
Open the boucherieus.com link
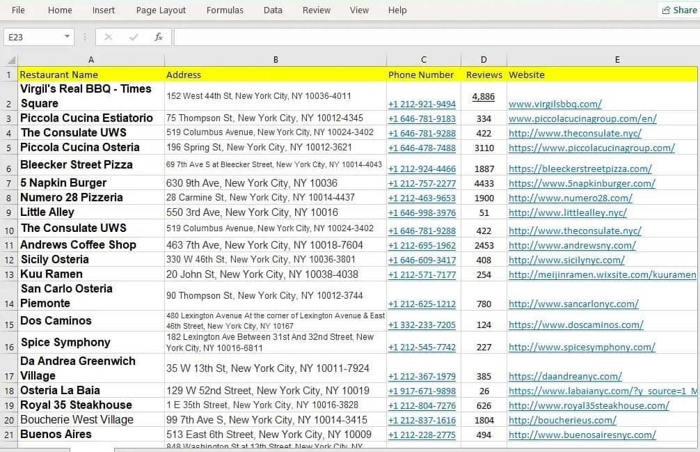coord(562,421)
